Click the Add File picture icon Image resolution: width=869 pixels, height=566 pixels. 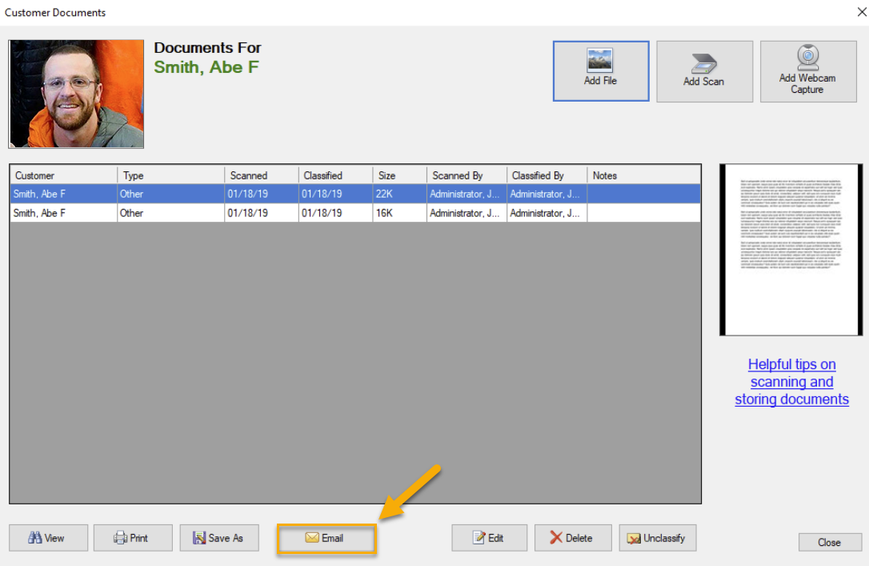pos(599,60)
